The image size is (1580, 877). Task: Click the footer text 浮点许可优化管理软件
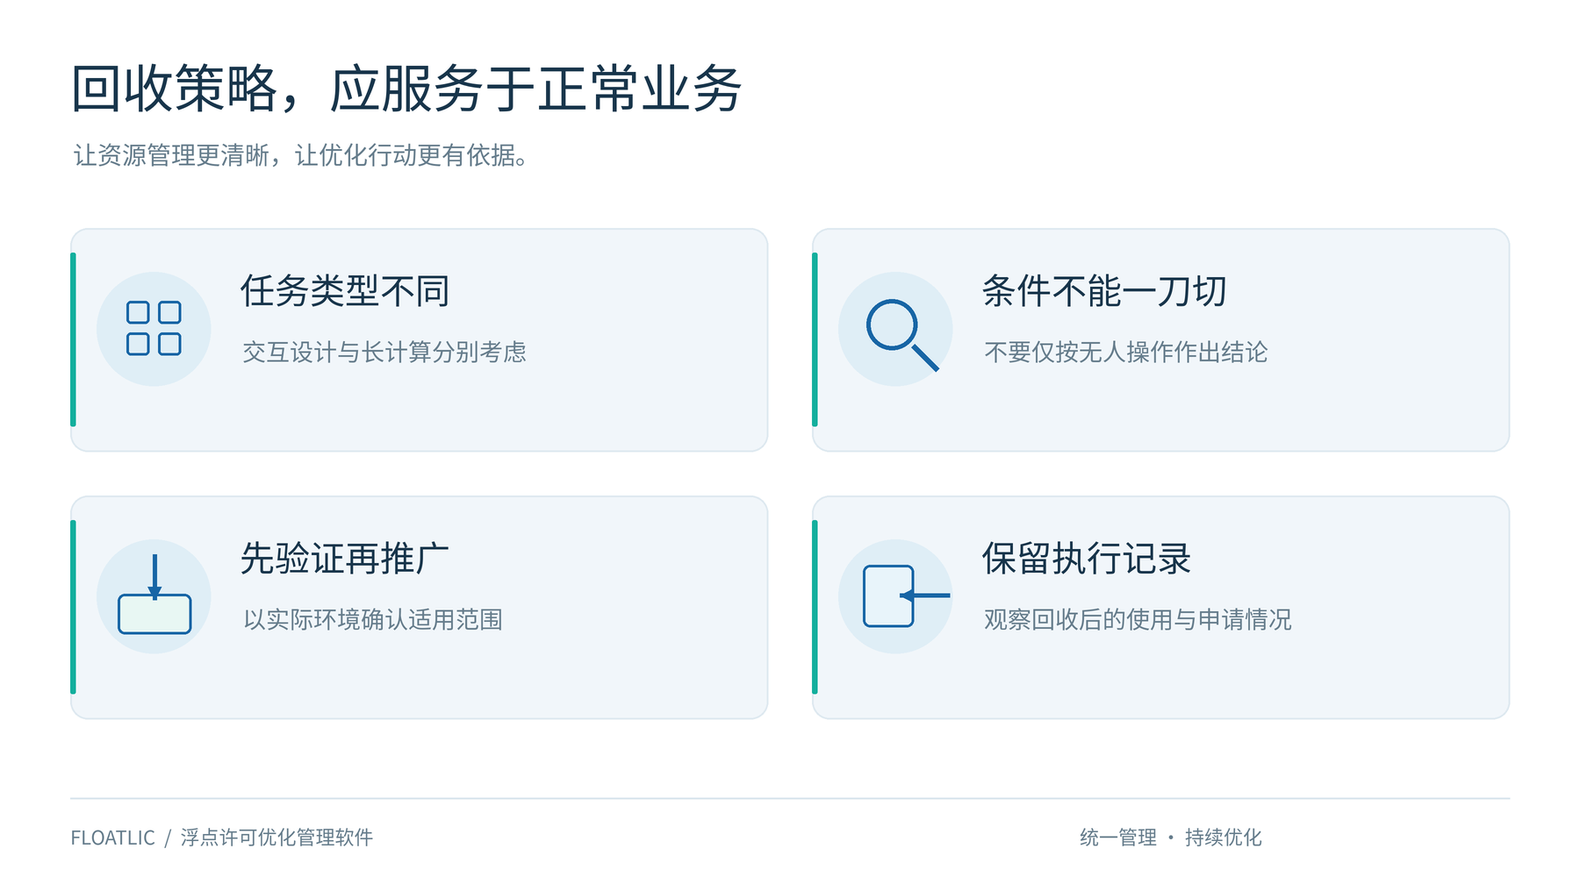click(276, 838)
